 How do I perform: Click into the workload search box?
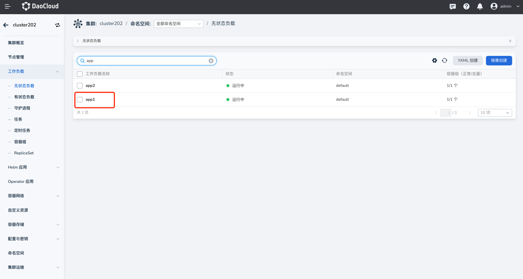(146, 61)
